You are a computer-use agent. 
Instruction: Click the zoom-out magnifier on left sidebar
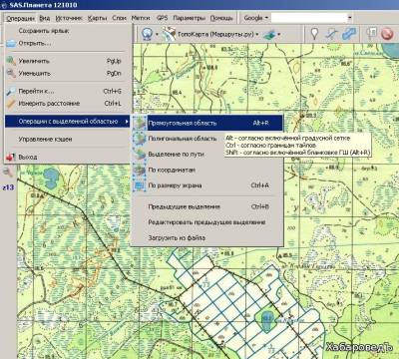(x=7, y=173)
